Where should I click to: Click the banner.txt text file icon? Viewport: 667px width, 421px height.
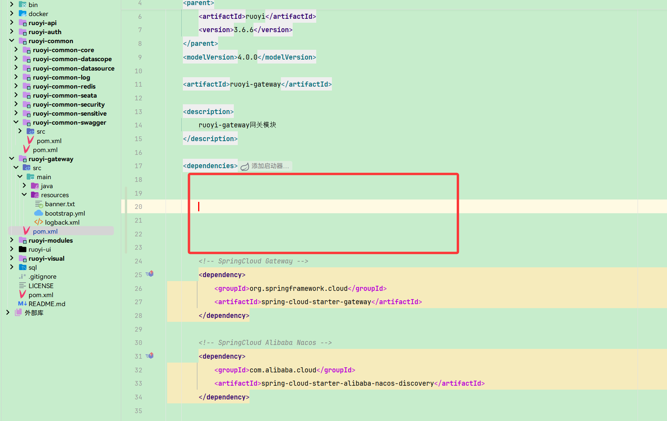pyautogui.click(x=39, y=204)
